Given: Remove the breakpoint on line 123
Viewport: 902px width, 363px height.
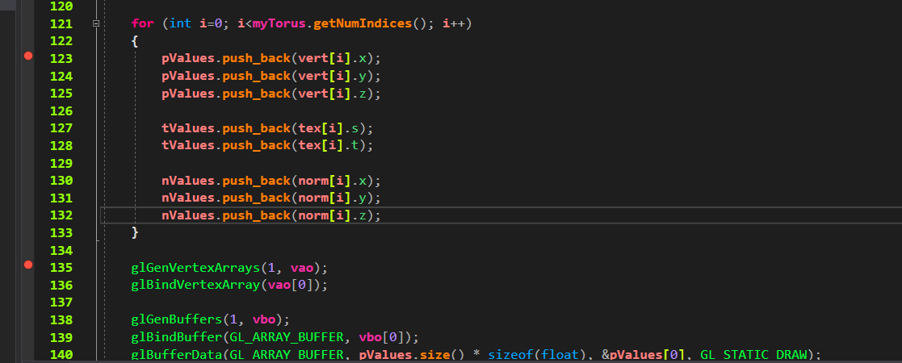Looking at the screenshot, I should coord(28,56).
